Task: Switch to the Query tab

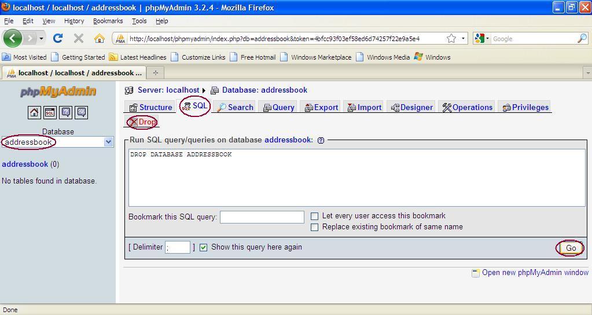Action: [x=278, y=107]
